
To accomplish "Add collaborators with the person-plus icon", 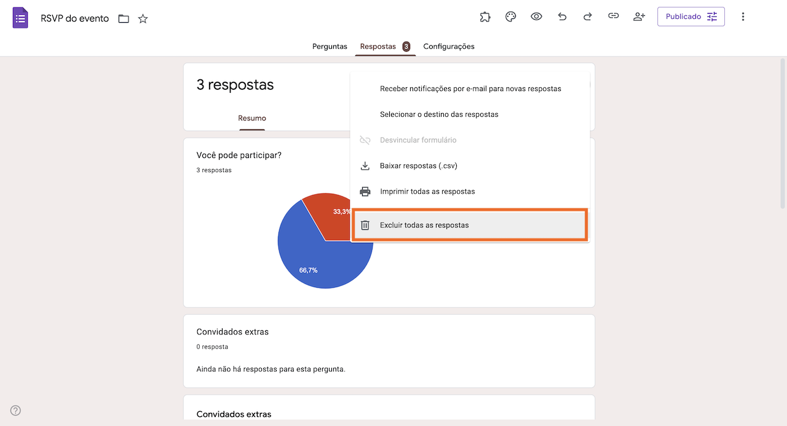I will [x=639, y=17].
